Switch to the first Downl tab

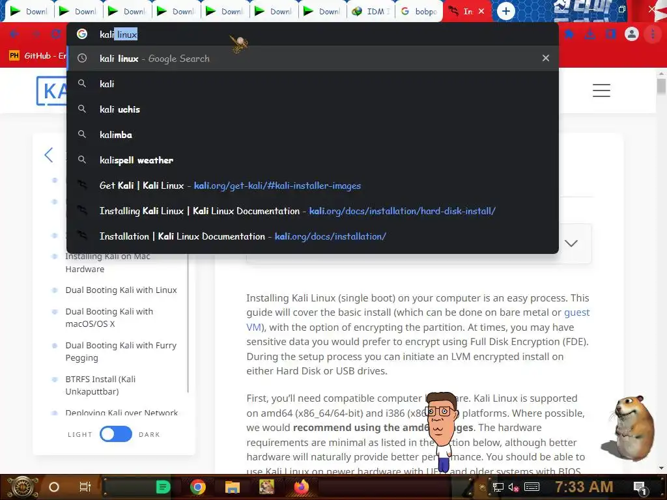click(29, 12)
